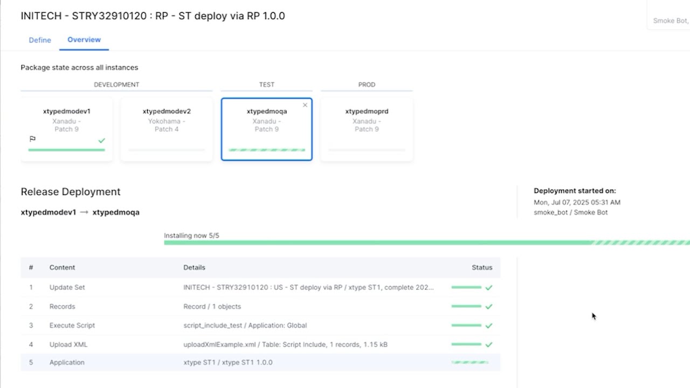This screenshot has width=690, height=388.
Task: Click the xtypedmodev1 to xtypedmoqa deployment label
Action: tap(80, 212)
